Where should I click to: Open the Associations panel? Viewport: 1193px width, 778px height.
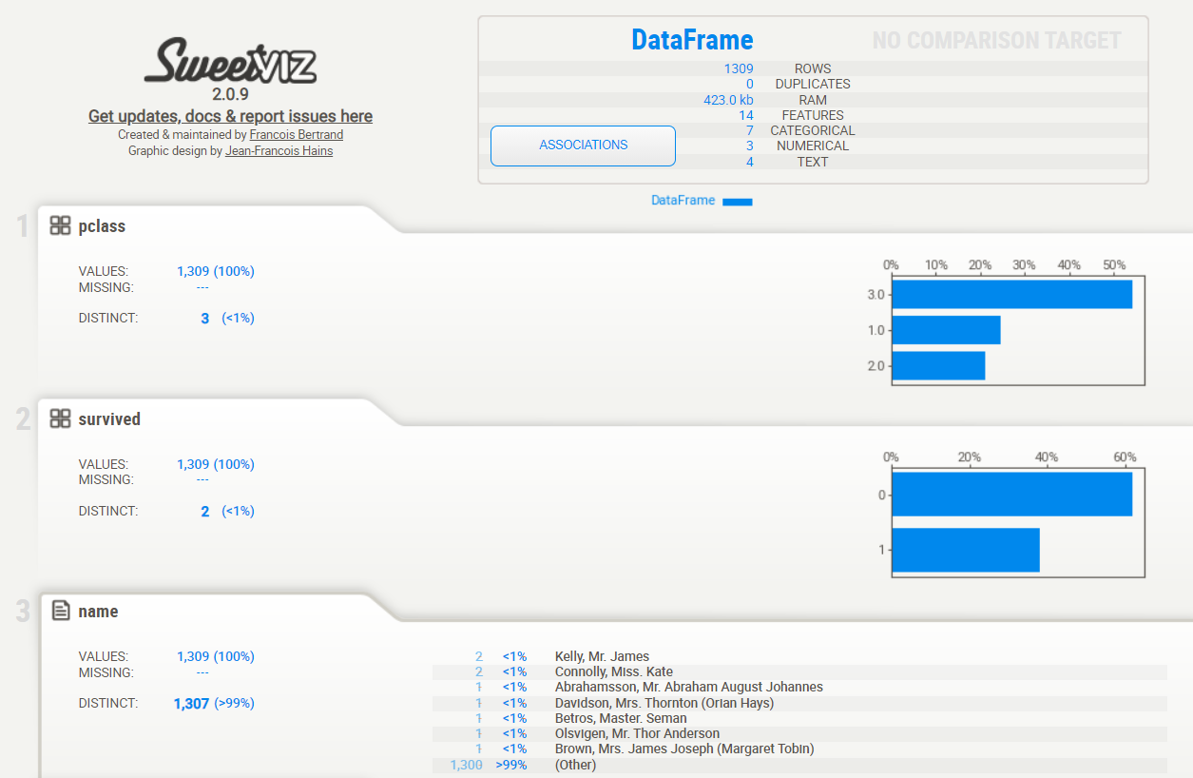[x=583, y=146]
